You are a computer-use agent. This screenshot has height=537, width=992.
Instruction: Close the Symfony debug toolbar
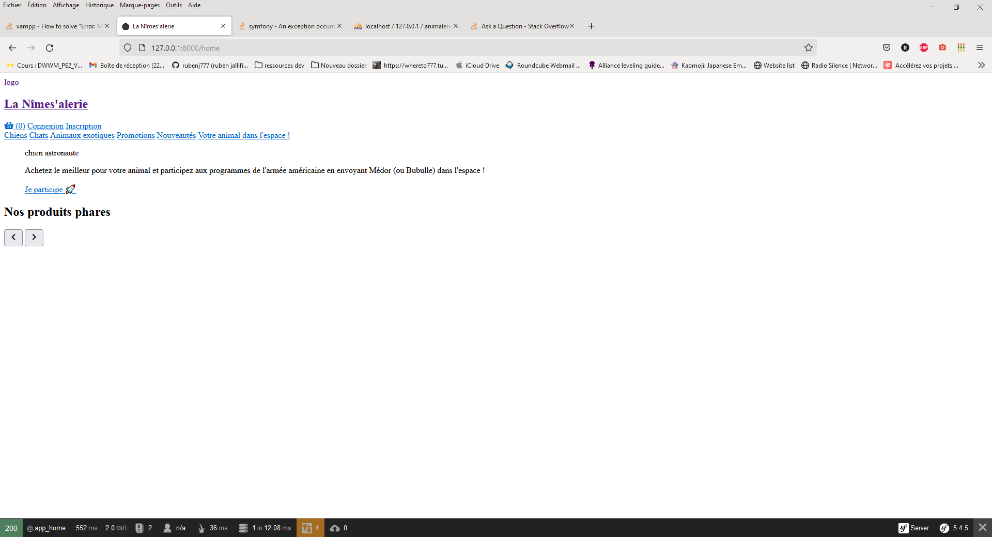click(x=983, y=528)
